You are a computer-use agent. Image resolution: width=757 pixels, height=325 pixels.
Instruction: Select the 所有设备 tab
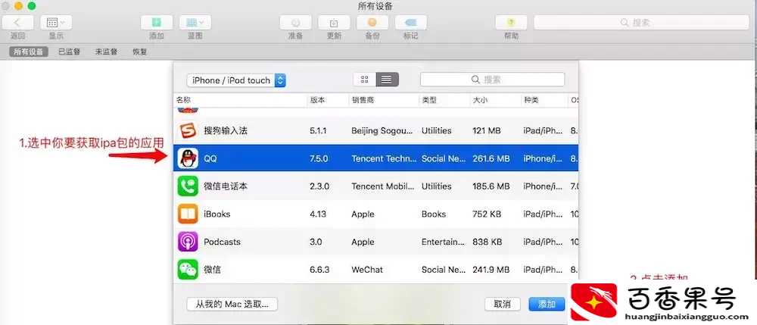tap(29, 52)
